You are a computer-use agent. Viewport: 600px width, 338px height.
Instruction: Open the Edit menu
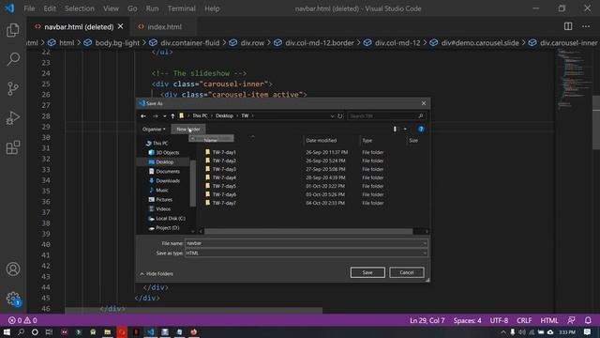coord(50,8)
